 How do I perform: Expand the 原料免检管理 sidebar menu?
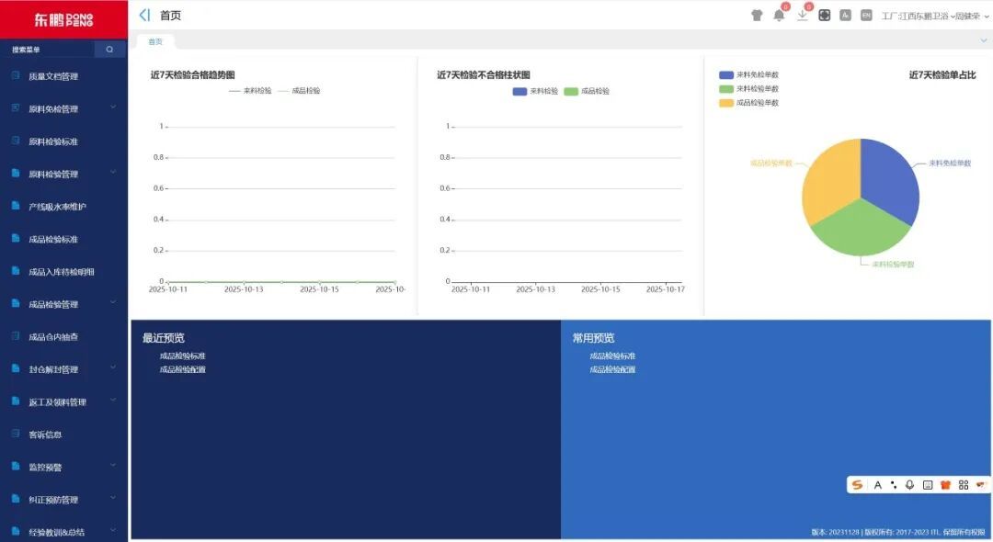point(63,108)
